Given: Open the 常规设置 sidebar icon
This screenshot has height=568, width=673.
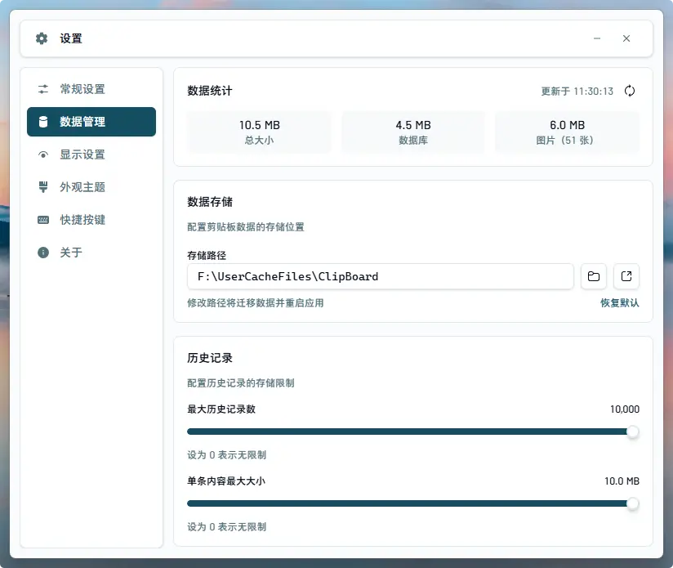Looking at the screenshot, I should [42, 88].
